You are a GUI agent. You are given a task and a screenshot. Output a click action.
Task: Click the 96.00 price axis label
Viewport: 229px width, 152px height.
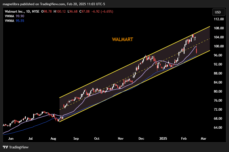[218, 55]
